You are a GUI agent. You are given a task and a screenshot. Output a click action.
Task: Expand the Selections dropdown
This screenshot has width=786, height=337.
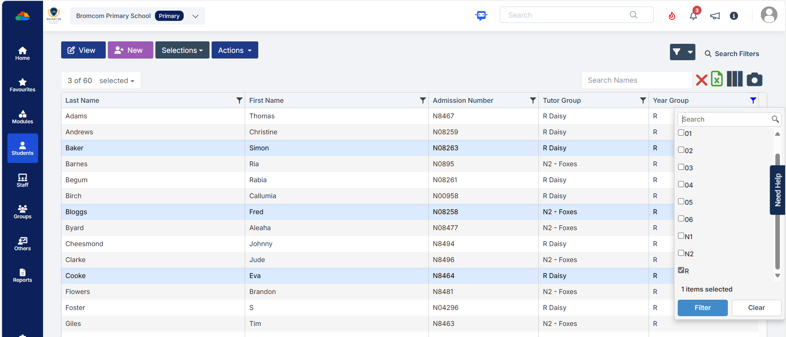(x=182, y=50)
